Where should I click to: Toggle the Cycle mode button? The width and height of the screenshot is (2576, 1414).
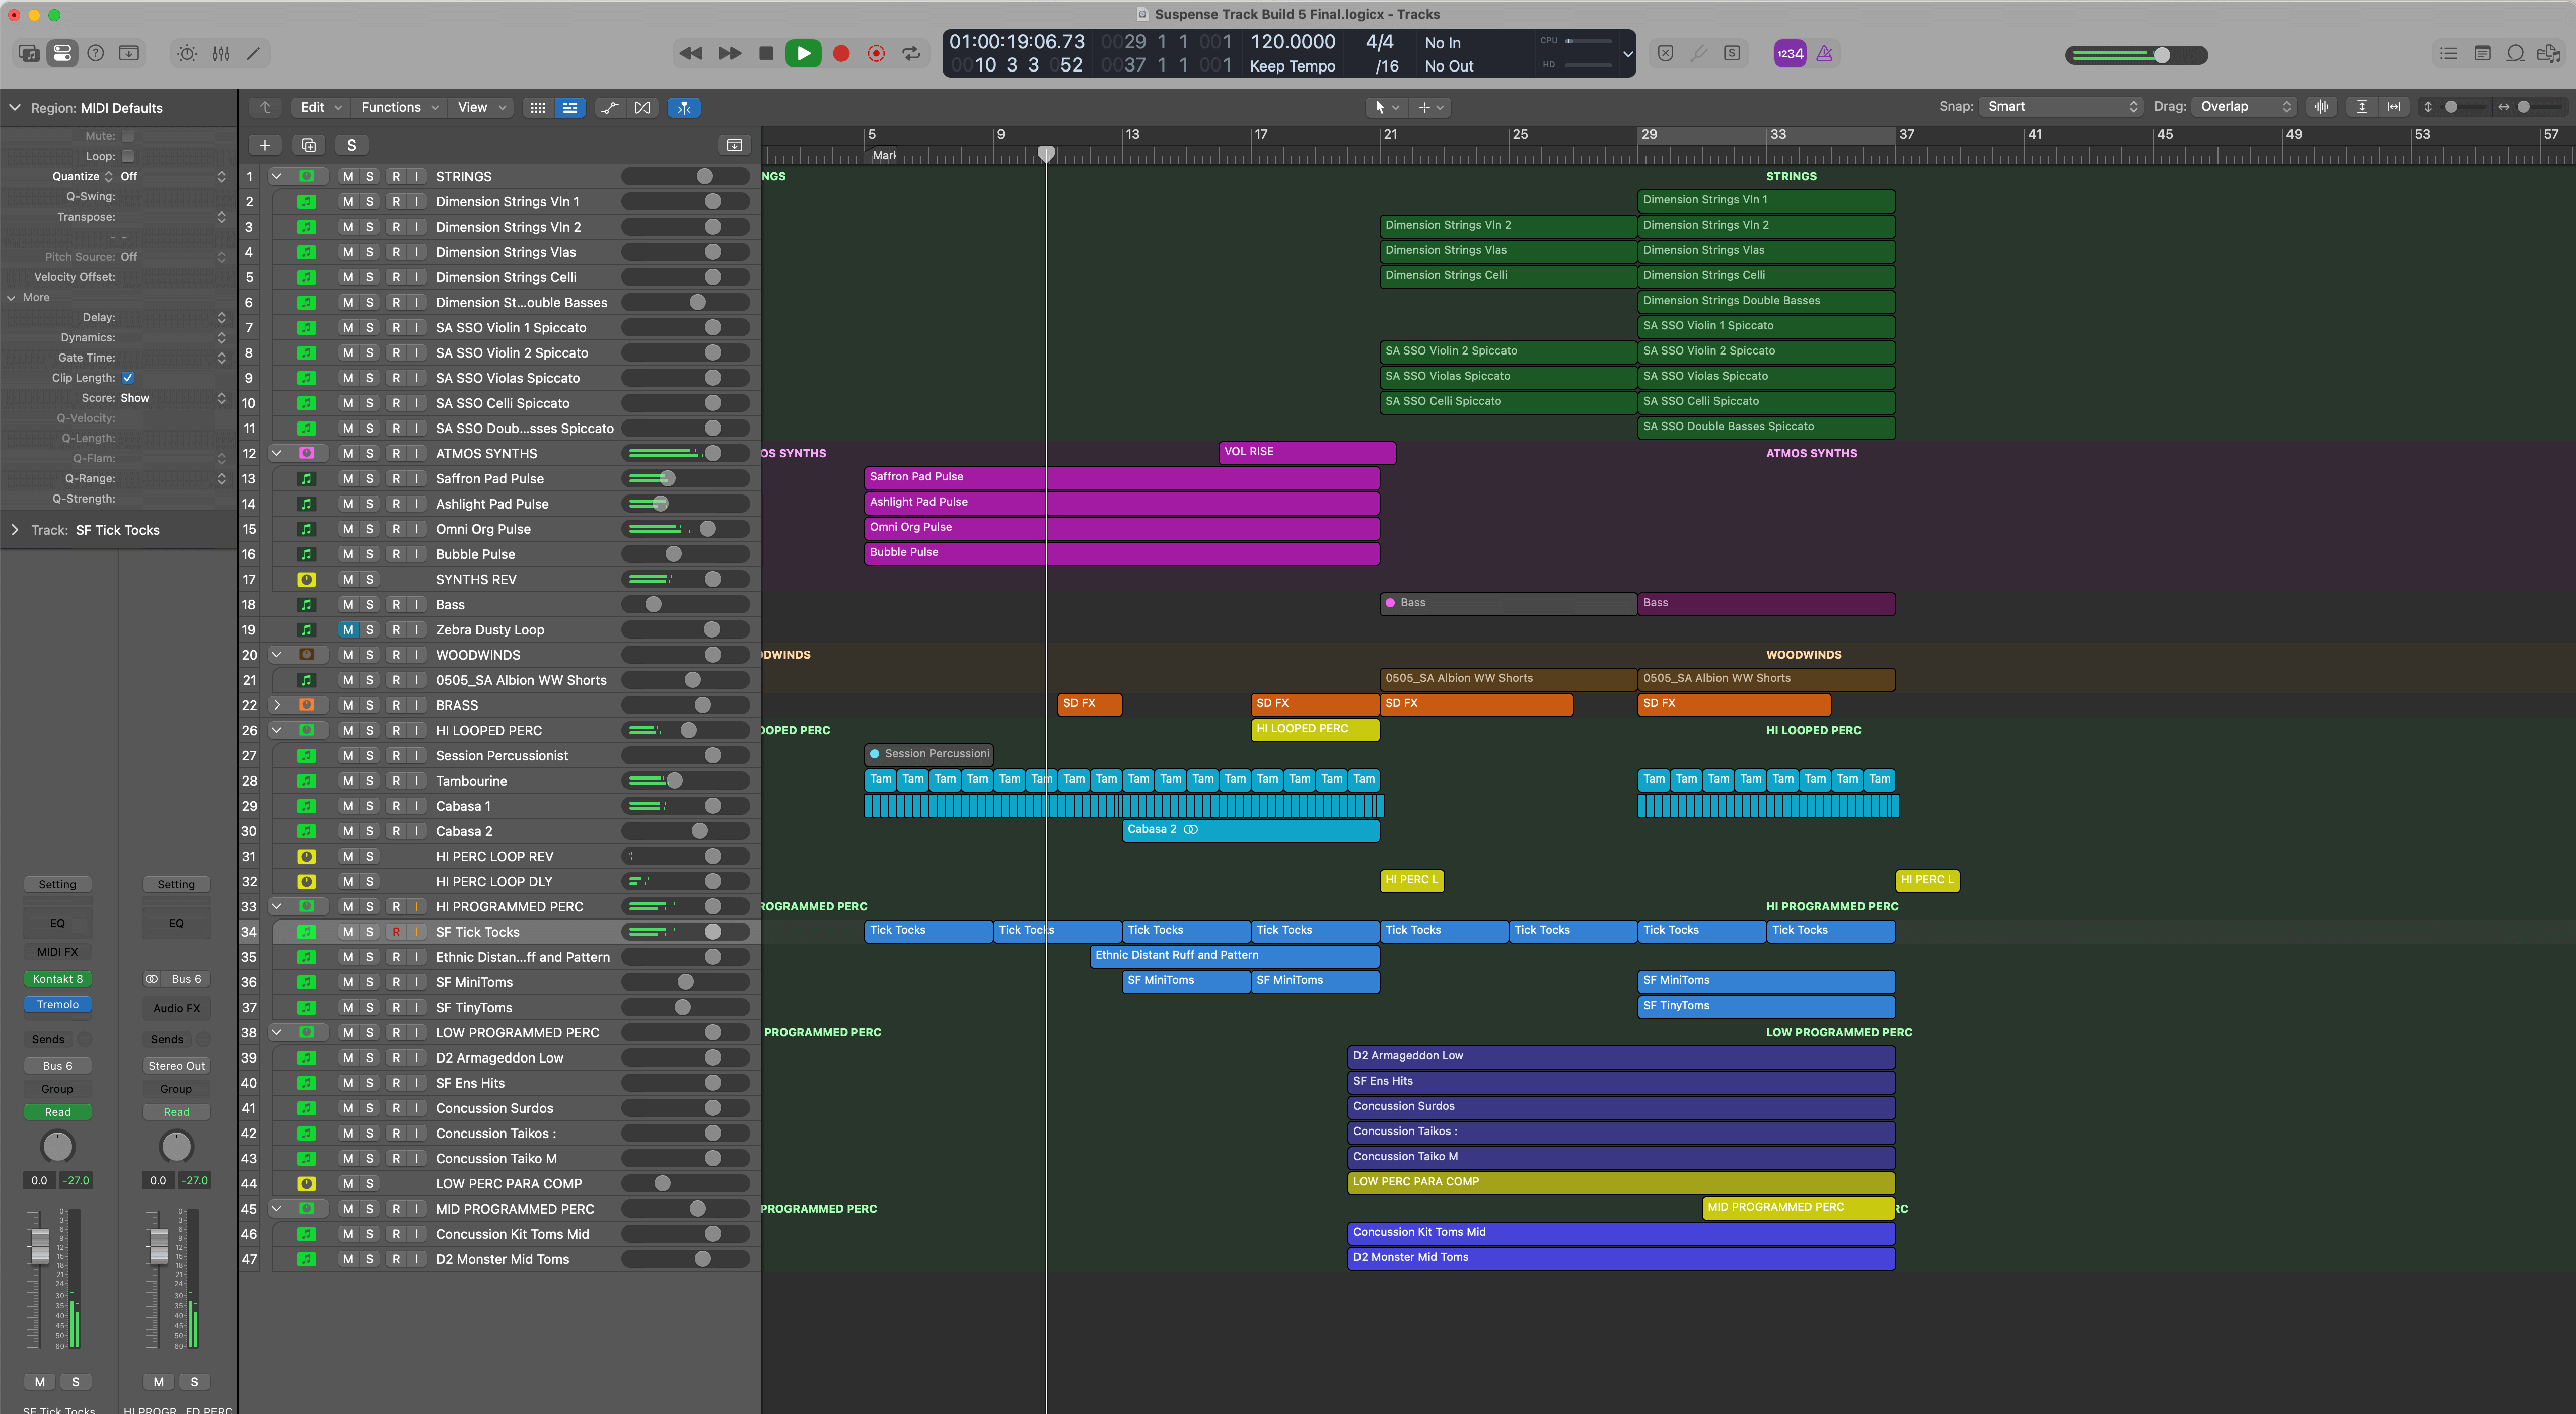coord(911,54)
